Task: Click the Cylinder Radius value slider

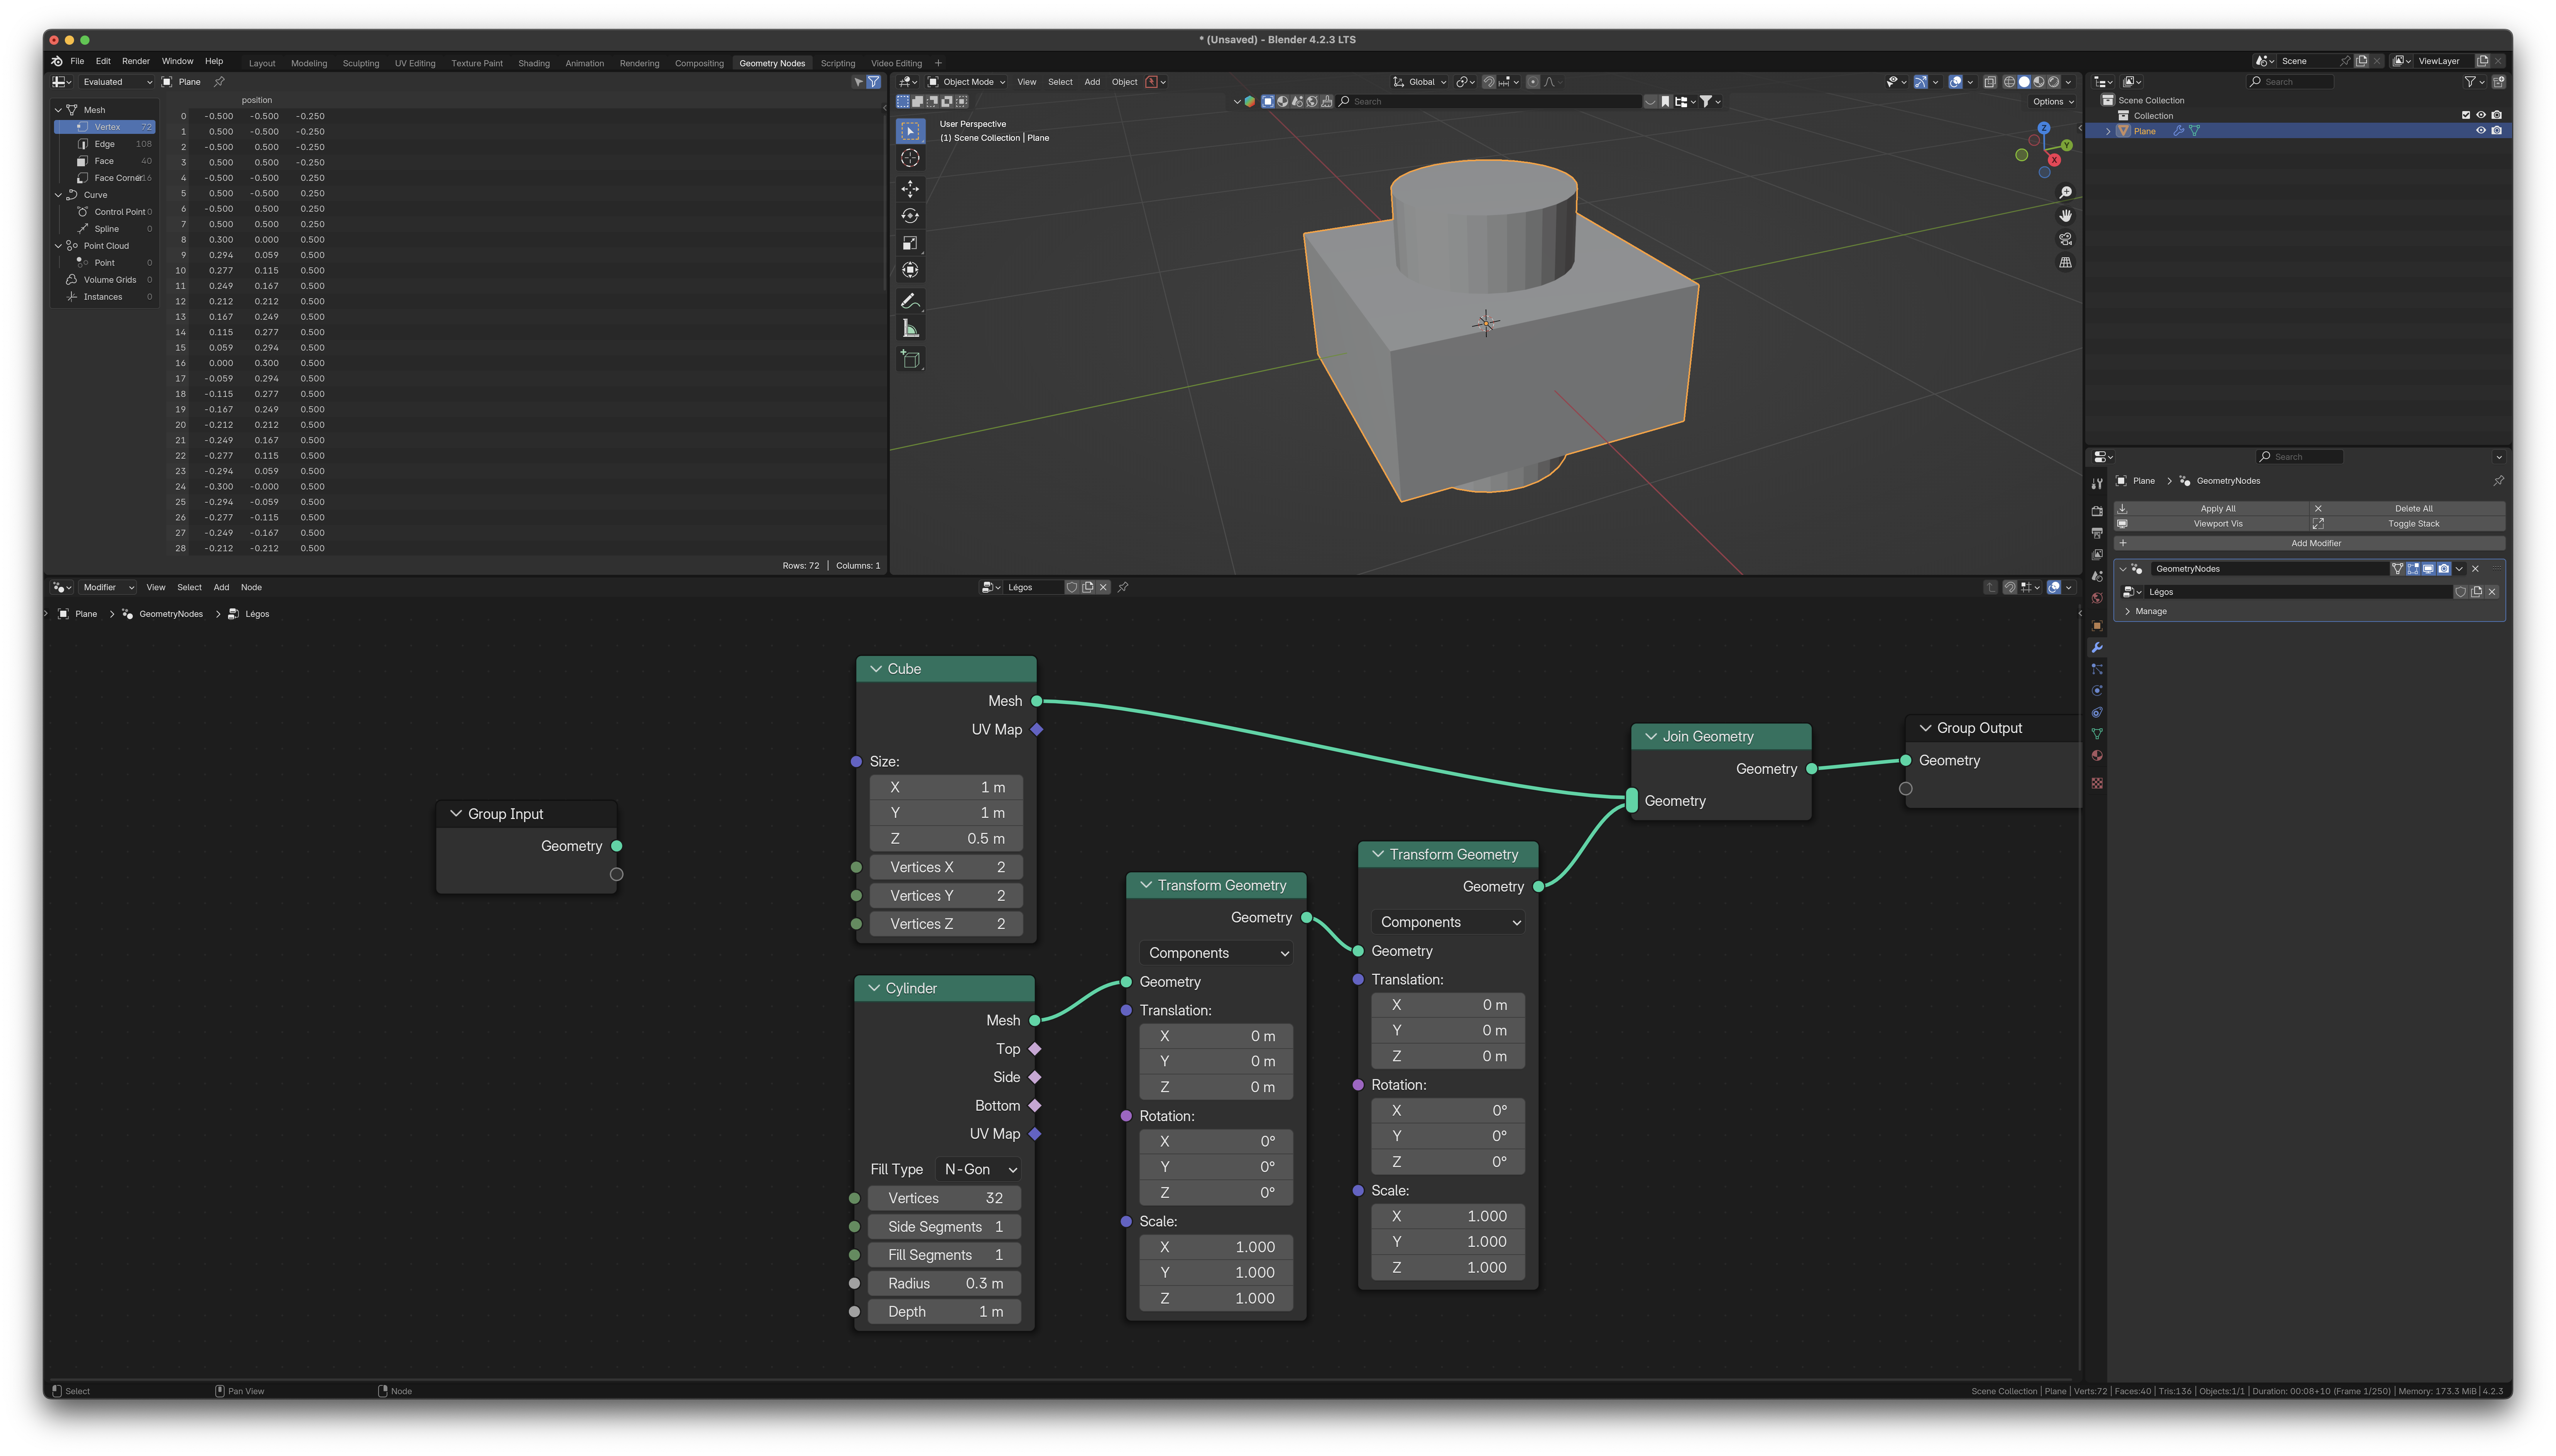Action: (x=944, y=1283)
